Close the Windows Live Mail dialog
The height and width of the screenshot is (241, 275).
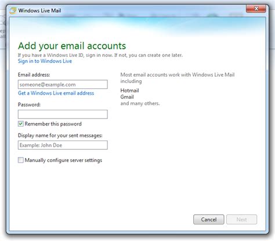pyautogui.click(x=256, y=9)
